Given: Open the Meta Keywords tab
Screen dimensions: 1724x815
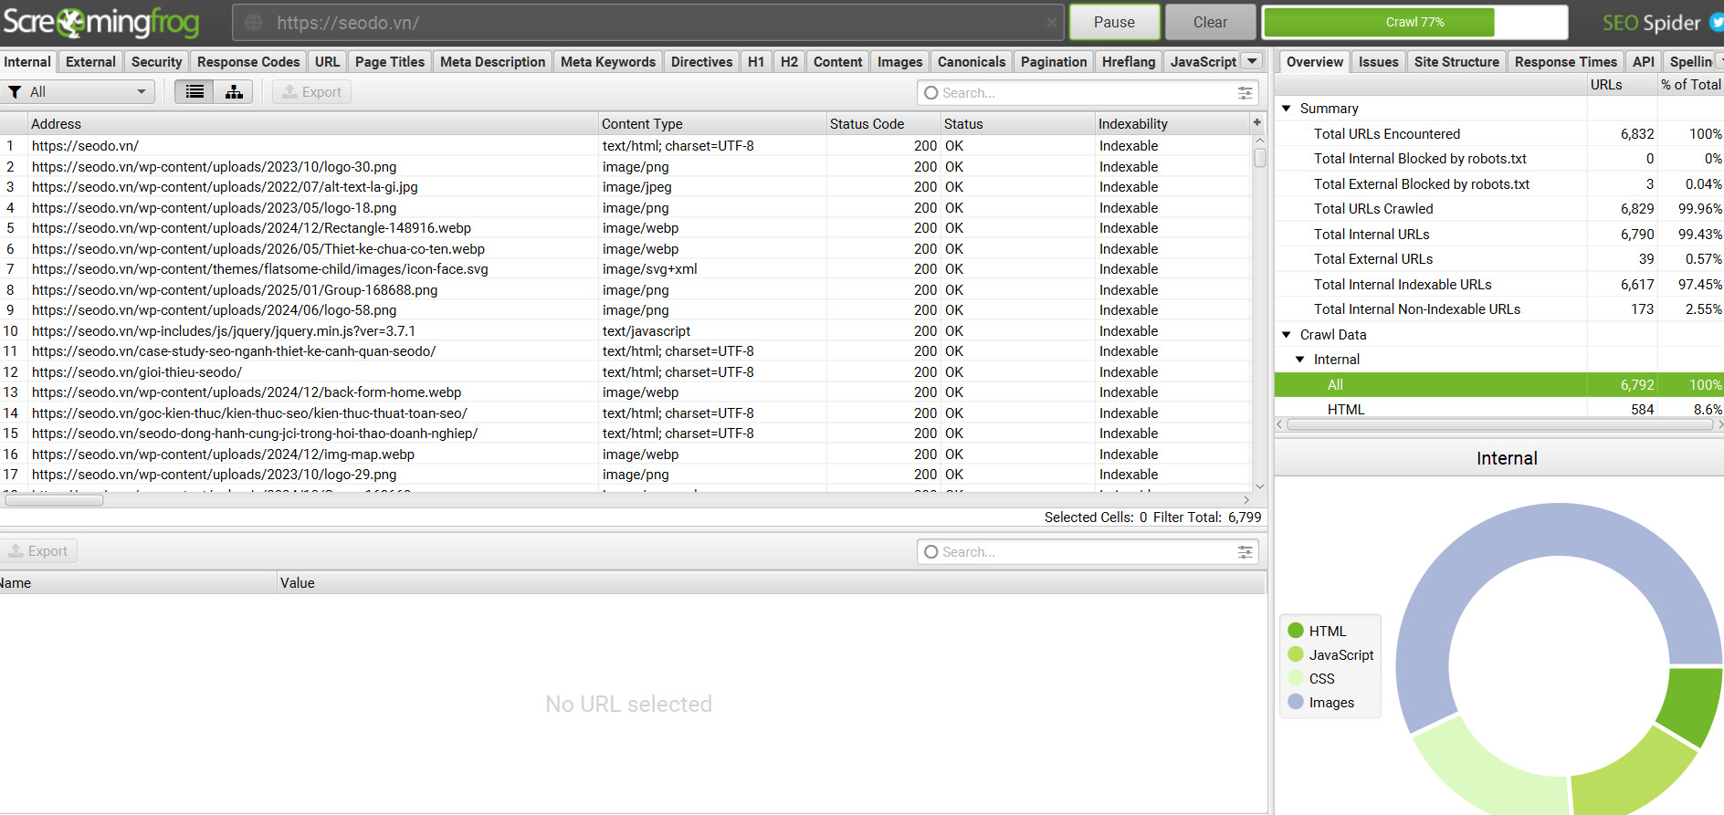Looking at the screenshot, I should click(608, 62).
